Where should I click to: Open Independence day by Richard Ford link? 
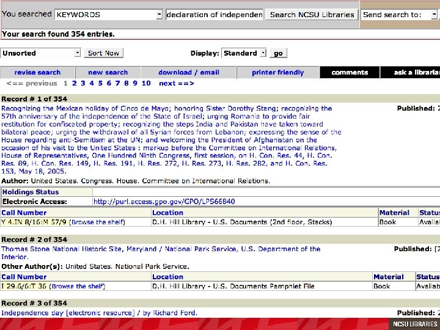click(x=99, y=313)
